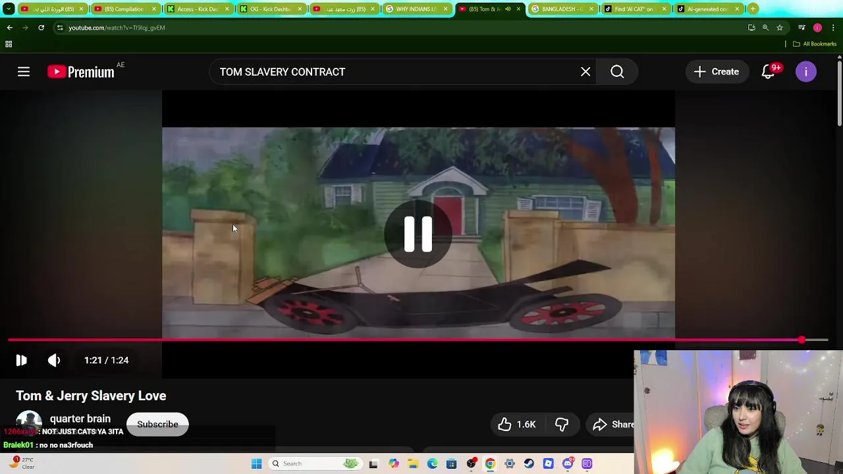
Task: Open the YouTube account avatar menu
Action: (806, 72)
